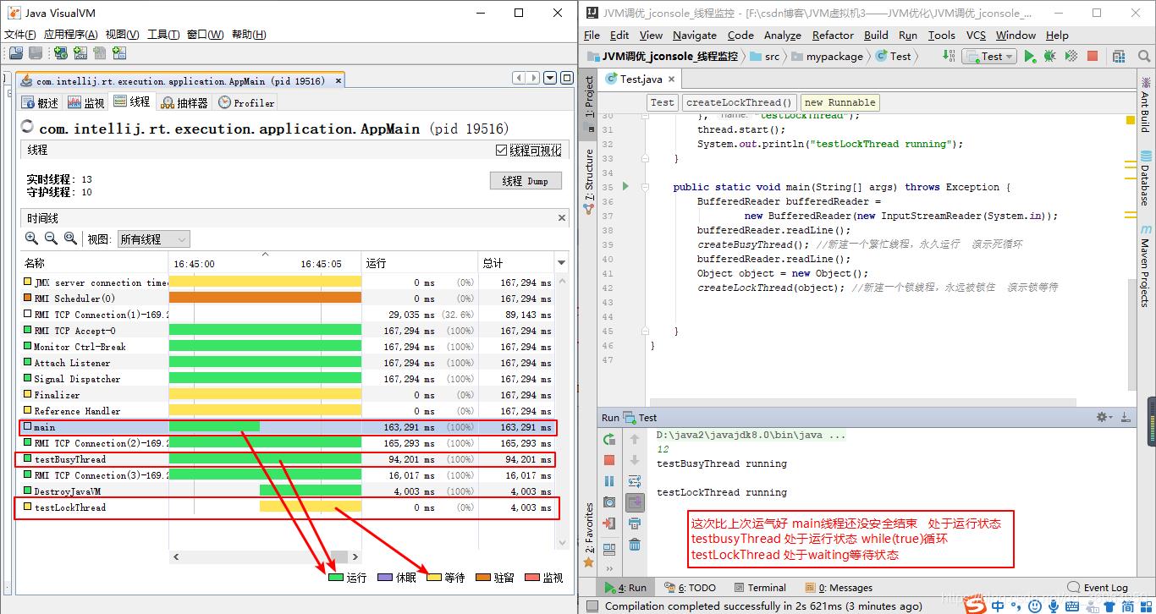This screenshot has width=1156, height=614.
Task: Toggle scroll-to-end button in Run panel
Action: point(635,502)
